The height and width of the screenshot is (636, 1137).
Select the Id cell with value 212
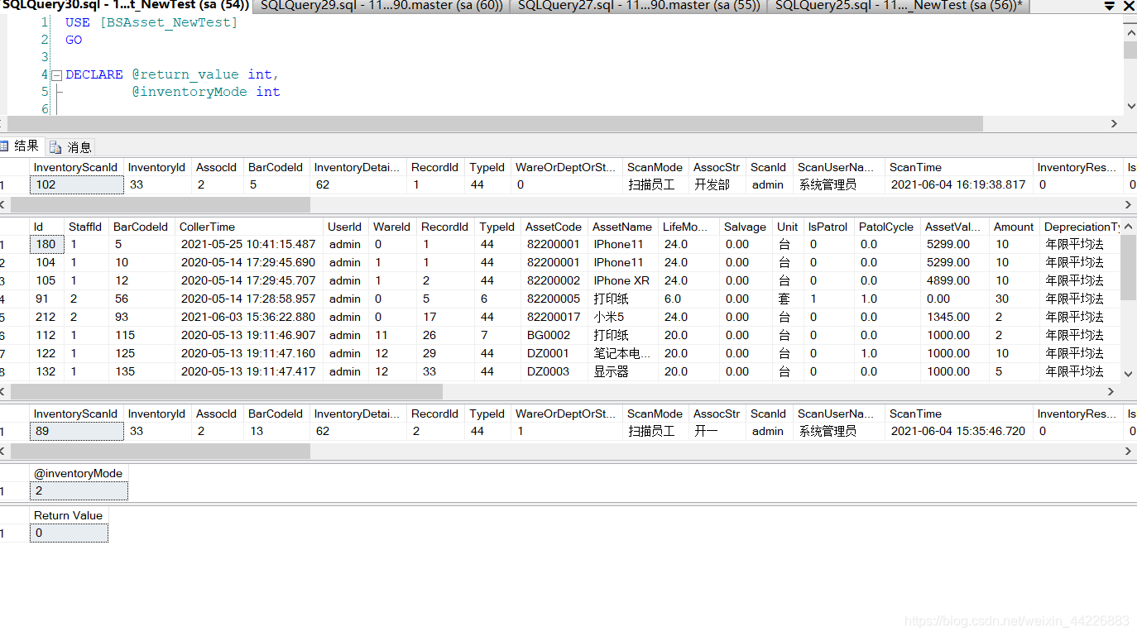point(47,317)
